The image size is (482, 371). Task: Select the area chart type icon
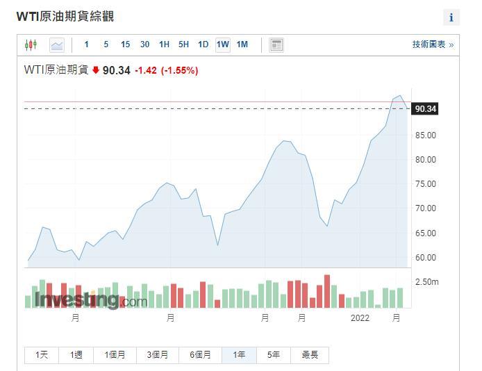tap(57, 45)
